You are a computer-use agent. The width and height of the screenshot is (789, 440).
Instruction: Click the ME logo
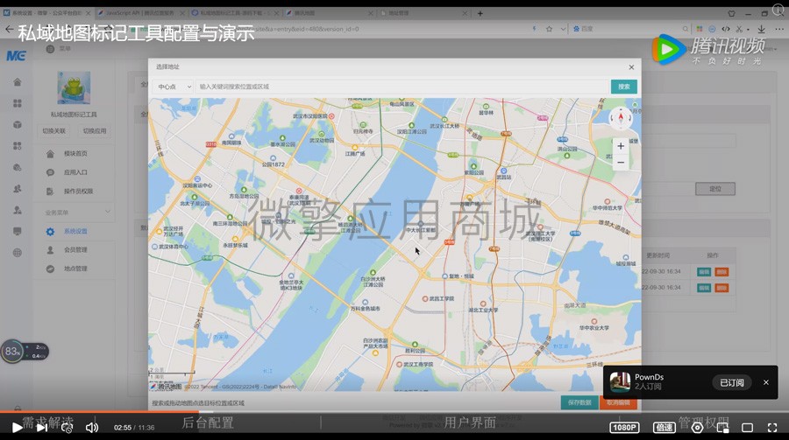[x=16, y=55]
